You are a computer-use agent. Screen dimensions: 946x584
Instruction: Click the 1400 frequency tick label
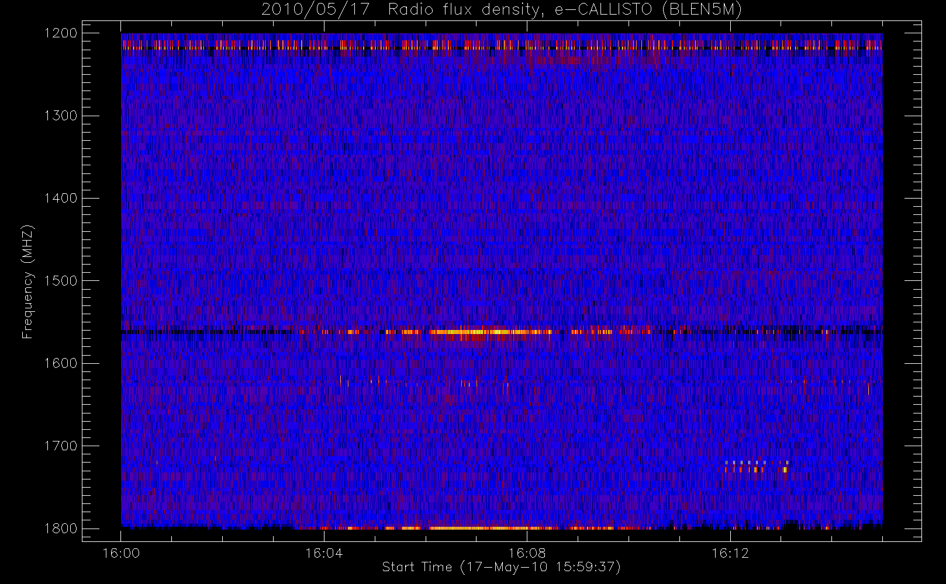(x=61, y=199)
